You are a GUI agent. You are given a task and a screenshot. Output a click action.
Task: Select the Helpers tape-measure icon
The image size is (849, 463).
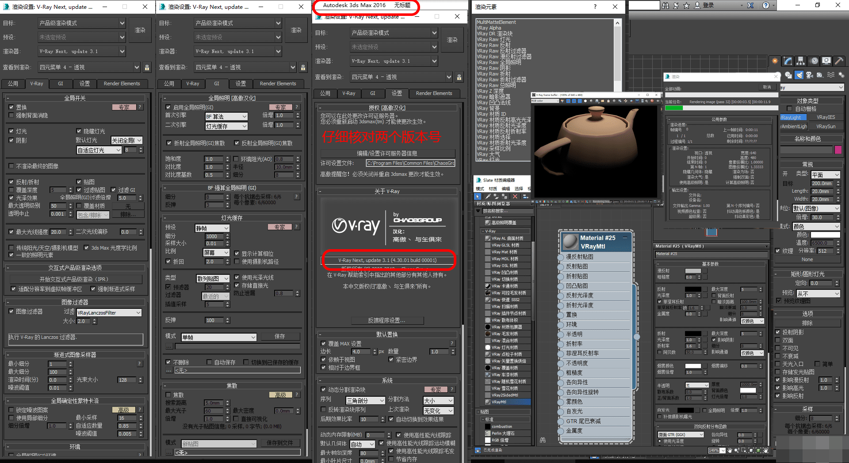pos(820,75)
